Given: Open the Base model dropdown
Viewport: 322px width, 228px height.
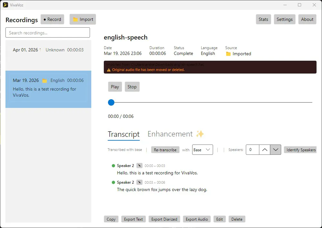Looking at the screenshot, I should [x=202, y=150].
